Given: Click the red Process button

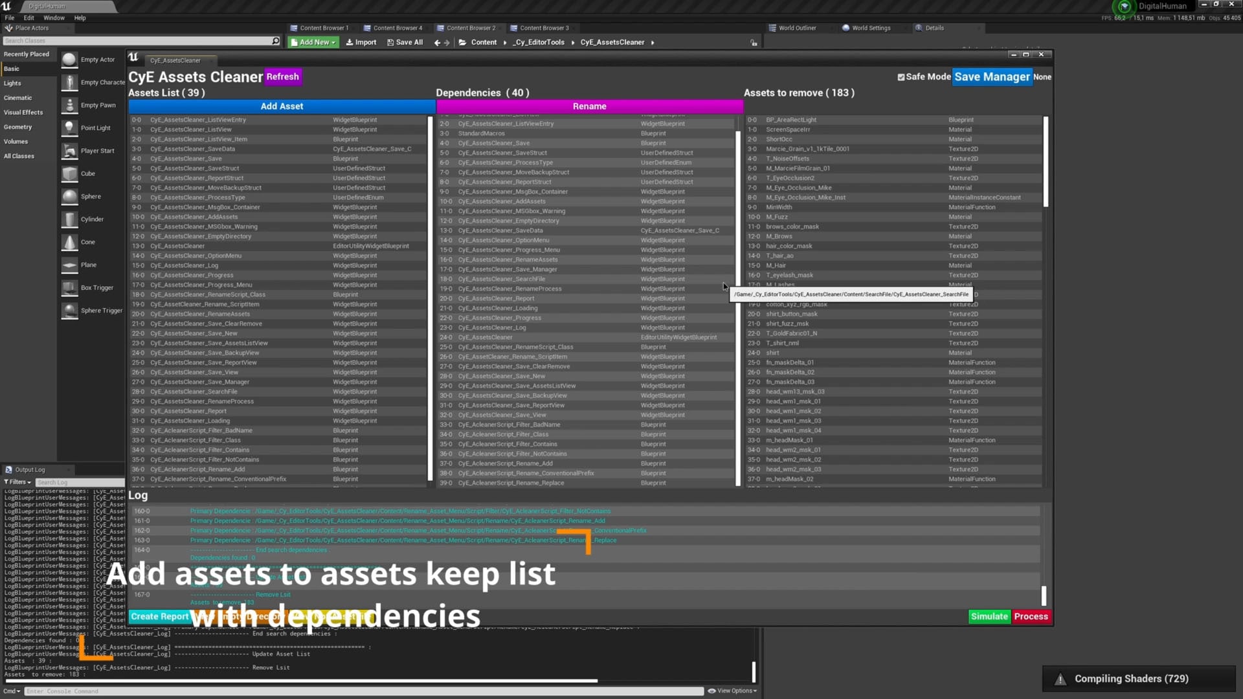Looking at the screenshot, I should (x=1031, y=616).
